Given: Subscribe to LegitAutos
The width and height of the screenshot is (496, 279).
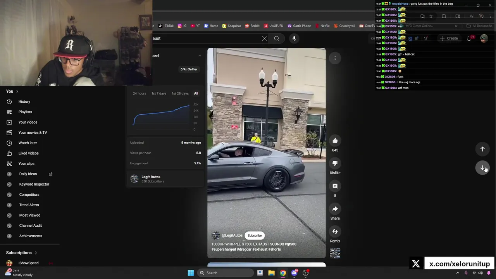Looking at the screenshot, I should click(255, 236).
